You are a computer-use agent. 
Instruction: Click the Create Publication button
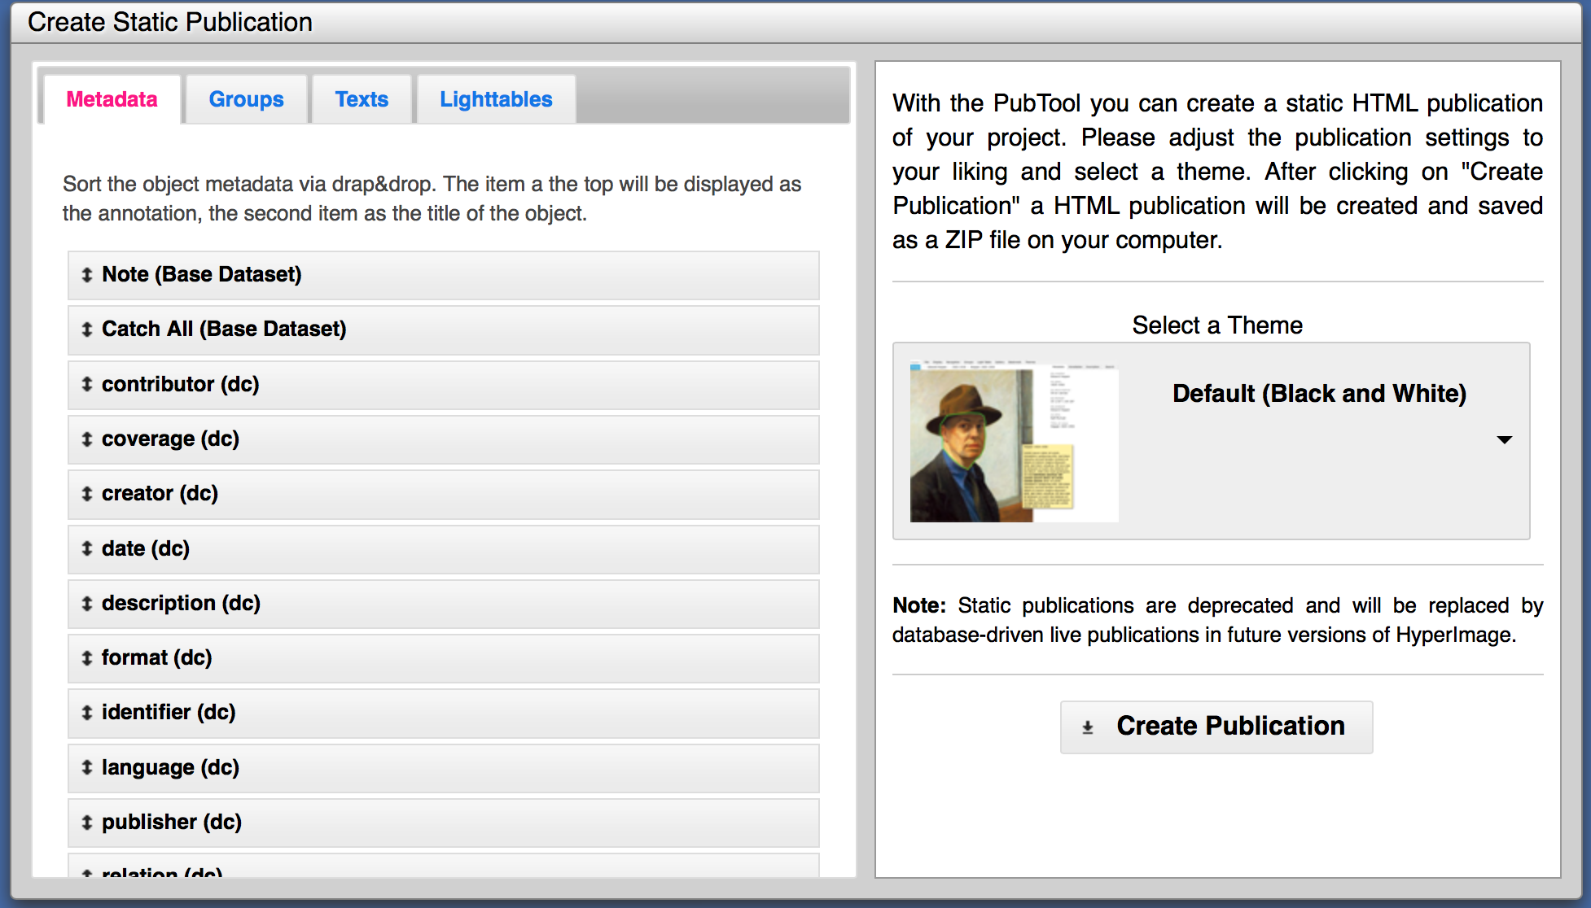[1216, 726]
